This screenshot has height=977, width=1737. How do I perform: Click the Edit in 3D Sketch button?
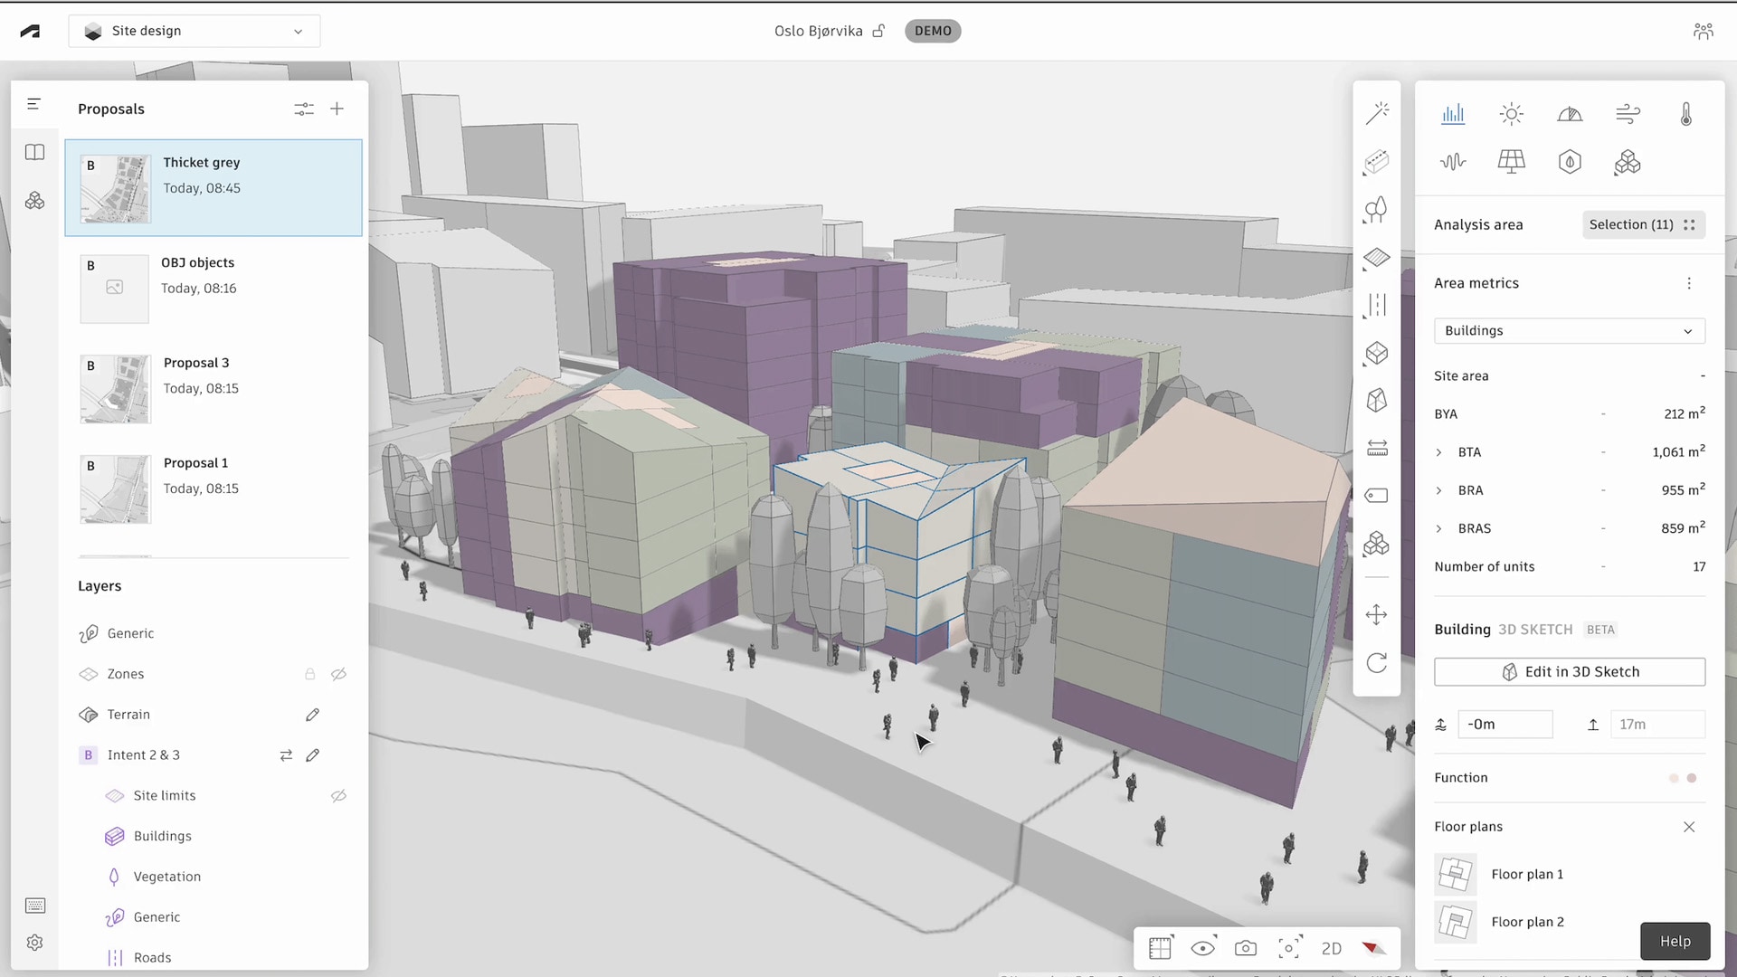click(x=1569, y=671)
